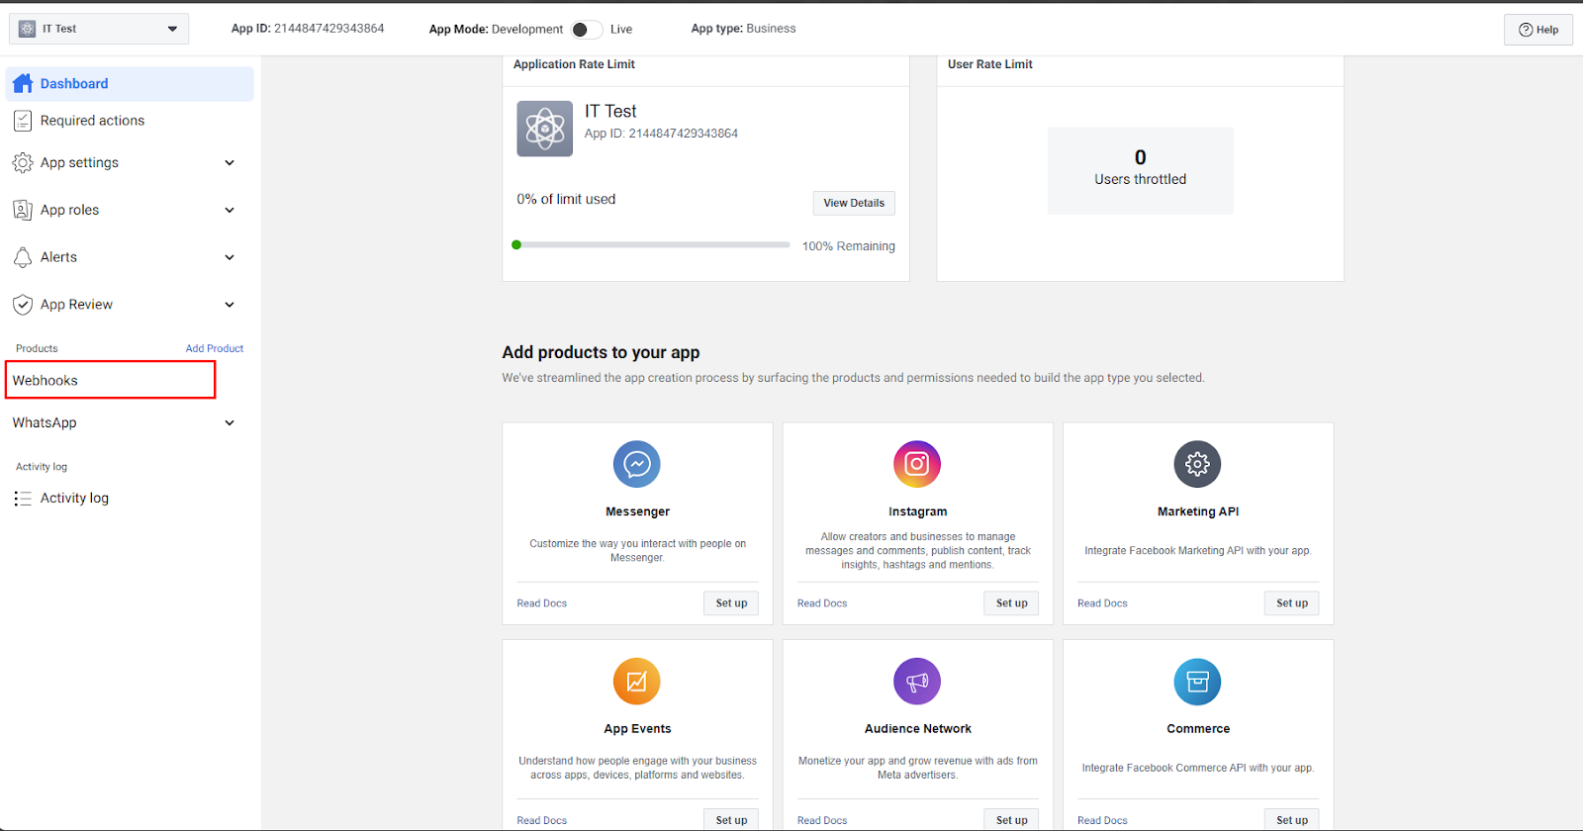The height and width of the screenshot is (831, 1583).
Task: Open the IT Test app selector dropdown
Action: click(x=98, y=29)
